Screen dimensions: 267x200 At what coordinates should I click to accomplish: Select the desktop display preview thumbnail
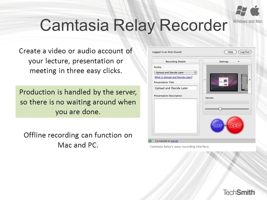pyautogui.click(x=224, y=82)
